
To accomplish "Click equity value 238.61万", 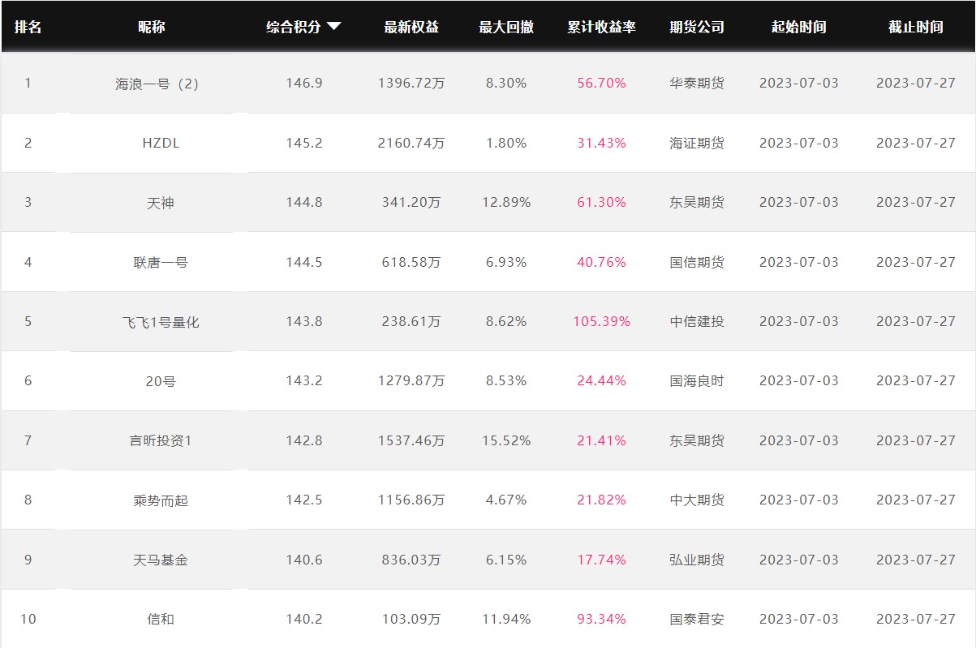I will [411, 321].
